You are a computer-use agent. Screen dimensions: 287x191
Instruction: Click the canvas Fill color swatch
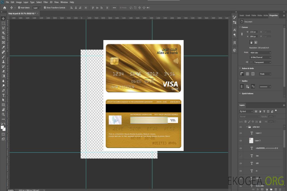251,62
